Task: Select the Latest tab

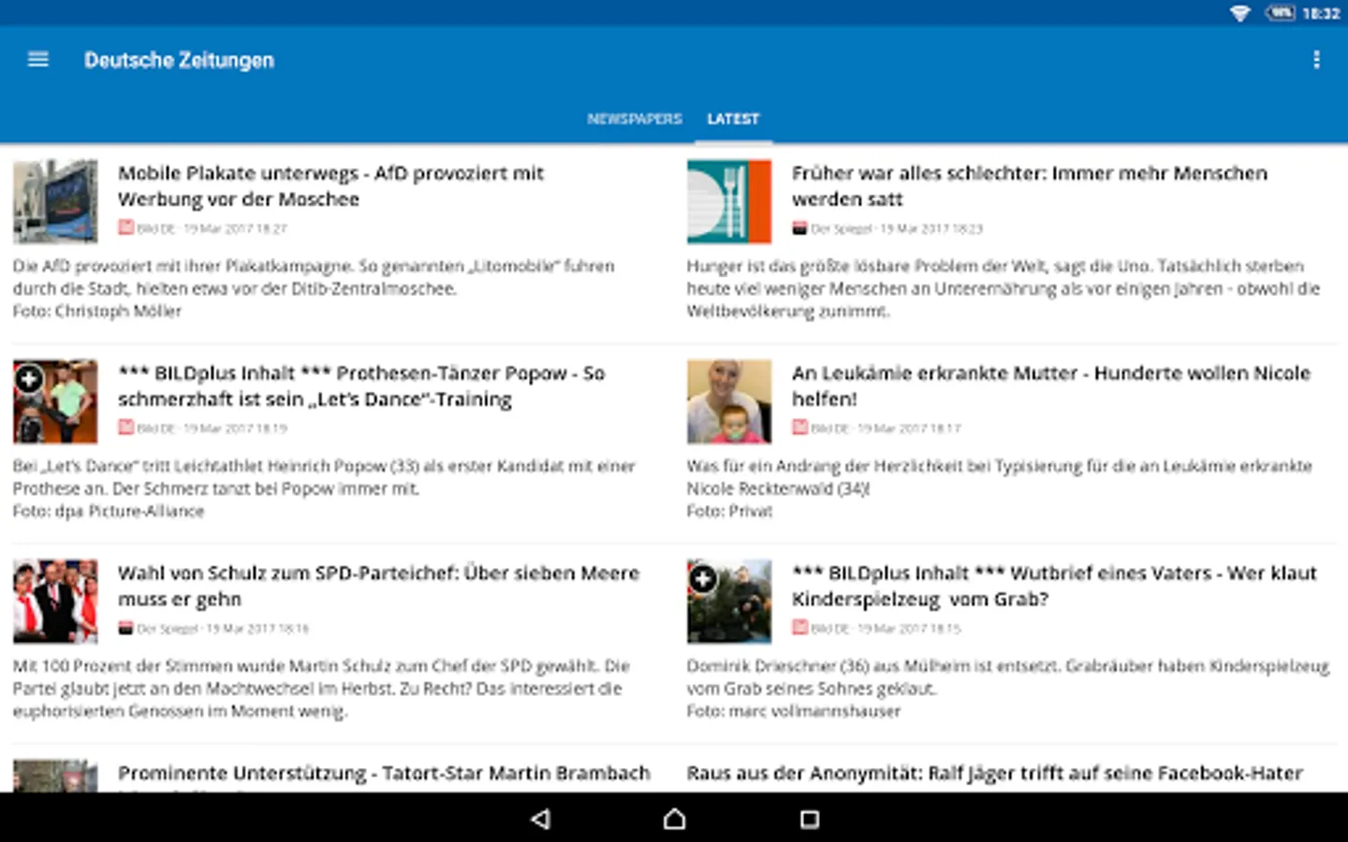Action: pos(733,119)
